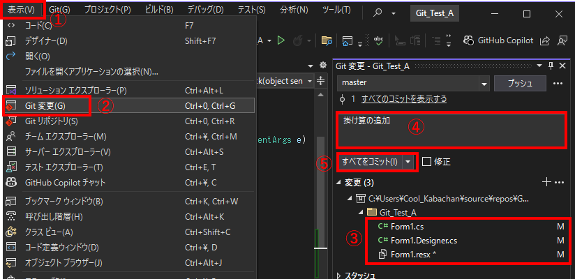Click the search magnifier icon in title bar
Image resolution: width=575 pixels, height=279 pixels.
click(378, 13)
